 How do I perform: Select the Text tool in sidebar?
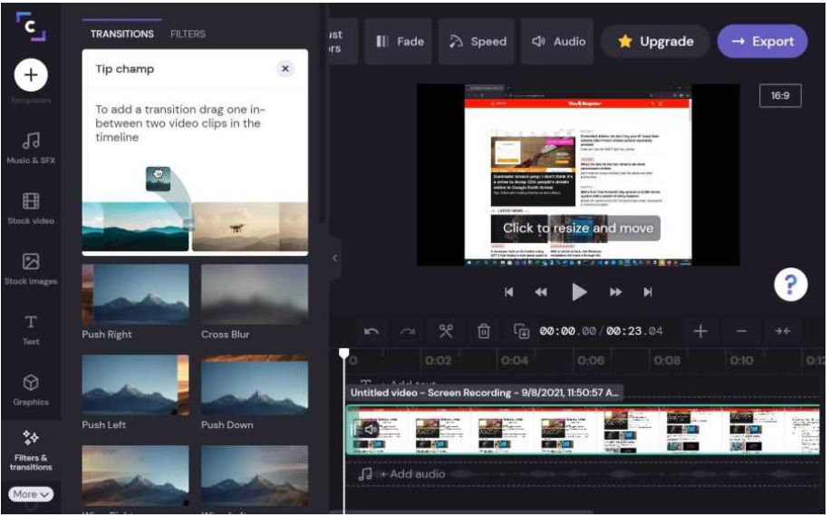click(31, 328)
